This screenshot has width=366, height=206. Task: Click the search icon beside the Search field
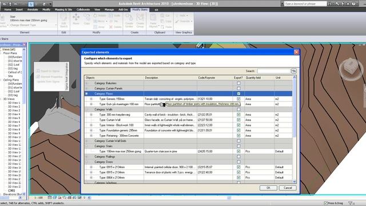point(294,71)
